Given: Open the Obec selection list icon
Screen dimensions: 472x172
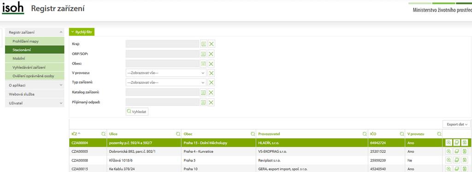Looking at the screenshot, I should (203, 64).
